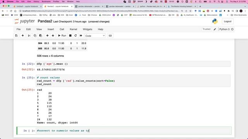Click the Last Checkpoint text
This screenshot has width=248, height=139.
click(x=70, y=22)
